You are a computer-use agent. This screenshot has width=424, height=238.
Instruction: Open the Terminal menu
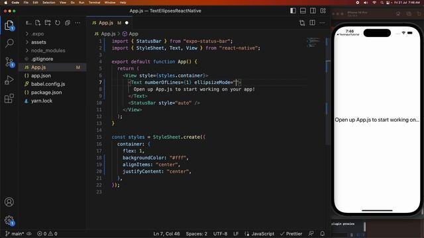pyautogui.click(x=94, y=3)
